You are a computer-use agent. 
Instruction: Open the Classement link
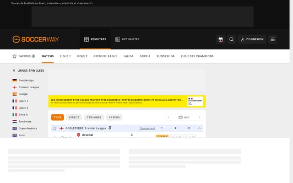tap(147, 129)
